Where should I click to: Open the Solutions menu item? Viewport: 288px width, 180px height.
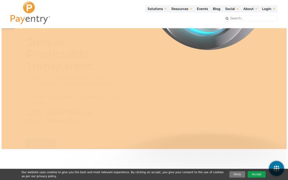click(155, 9)
